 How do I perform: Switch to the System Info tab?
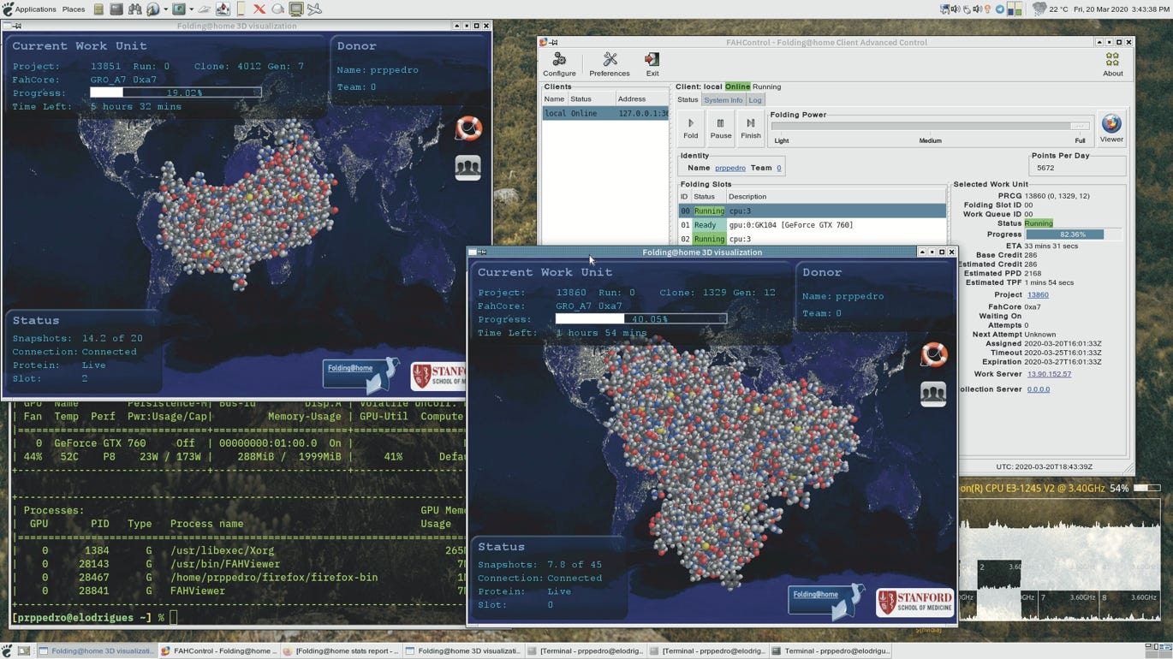click(x=723, y=100)
